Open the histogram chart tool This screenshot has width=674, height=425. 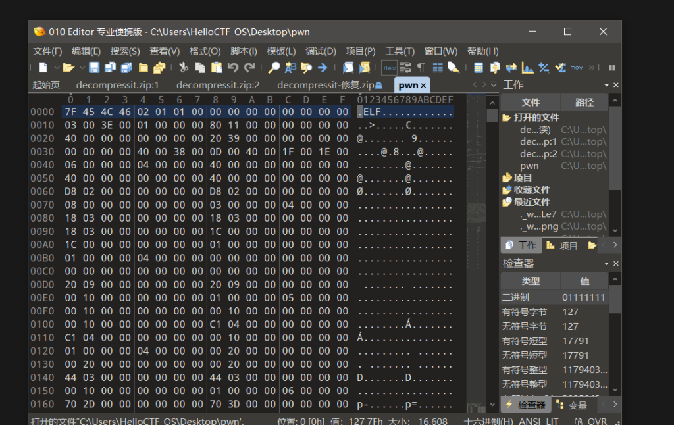pos(527,68)
